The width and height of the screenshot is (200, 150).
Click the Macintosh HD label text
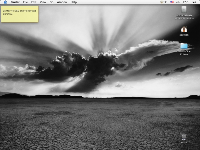tap(184, 15)
